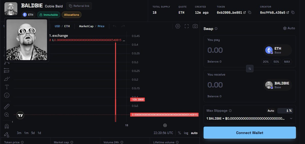This screenshot has height=144, width=305.
Task: Toggle log scale on chart
Action: 186,133
